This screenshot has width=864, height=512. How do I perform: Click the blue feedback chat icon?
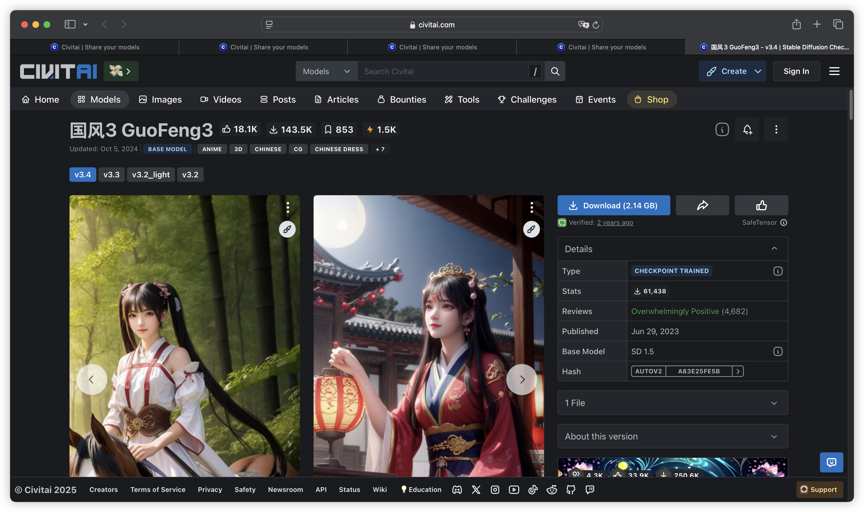tap(831, 462)
